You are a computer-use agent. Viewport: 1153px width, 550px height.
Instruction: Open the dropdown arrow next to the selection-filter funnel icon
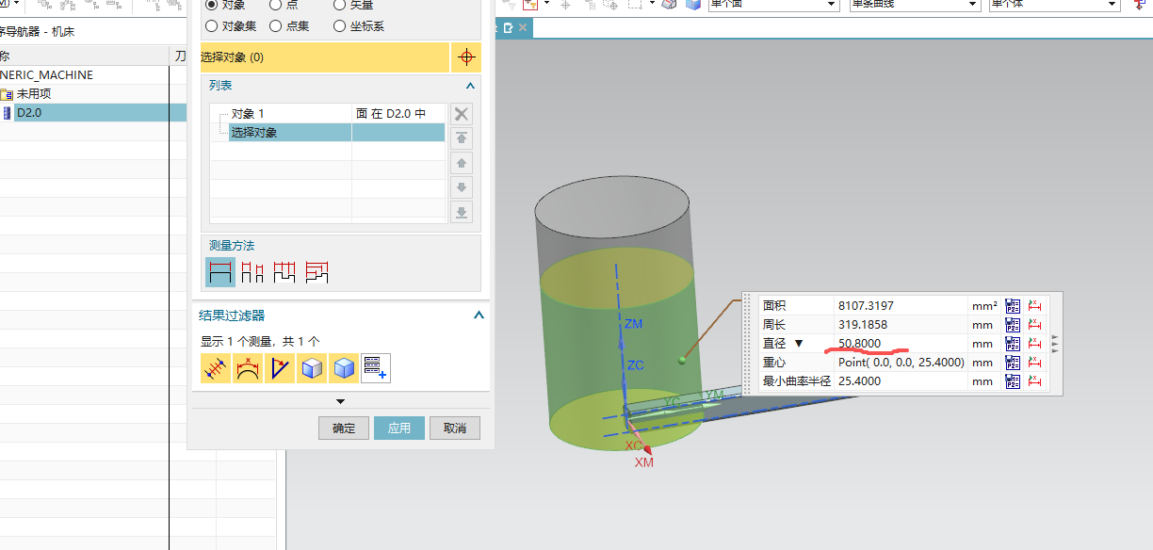coord(544,5)
